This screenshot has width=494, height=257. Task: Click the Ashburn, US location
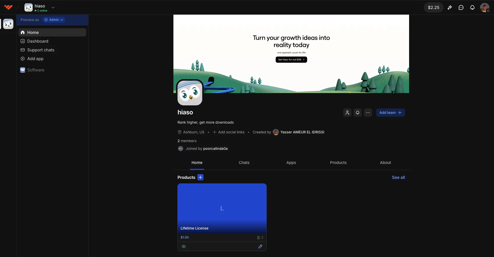[191, 132]
